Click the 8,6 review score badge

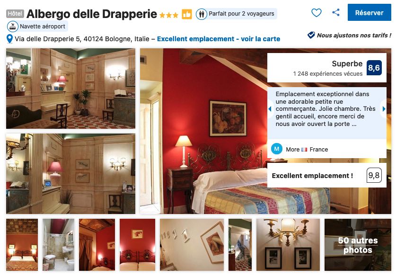click(x=374, y=68)
